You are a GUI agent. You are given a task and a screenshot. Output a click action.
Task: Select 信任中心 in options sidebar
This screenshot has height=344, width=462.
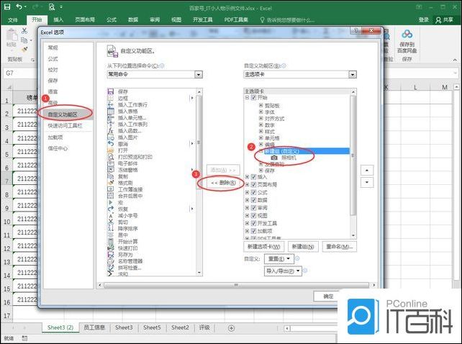[58, 148]
